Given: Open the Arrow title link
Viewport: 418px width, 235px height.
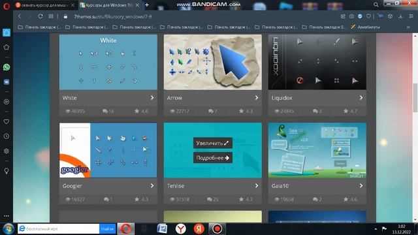Looking at the screenshot, I should point(174,98).
